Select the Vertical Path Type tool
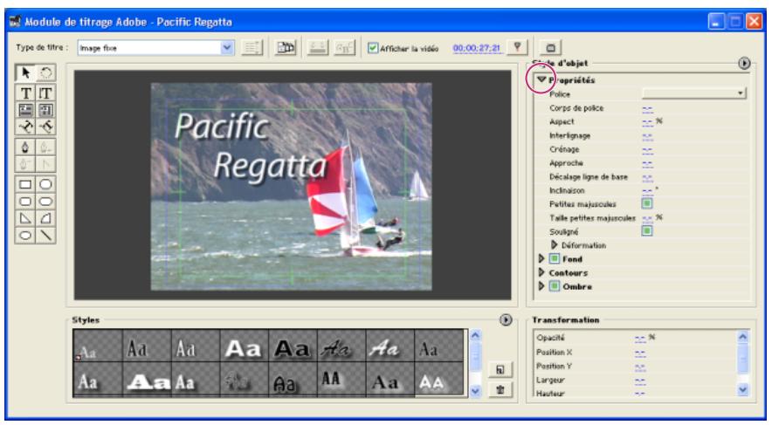Screen dimensions: 772x425 click(x=45, y=127)
